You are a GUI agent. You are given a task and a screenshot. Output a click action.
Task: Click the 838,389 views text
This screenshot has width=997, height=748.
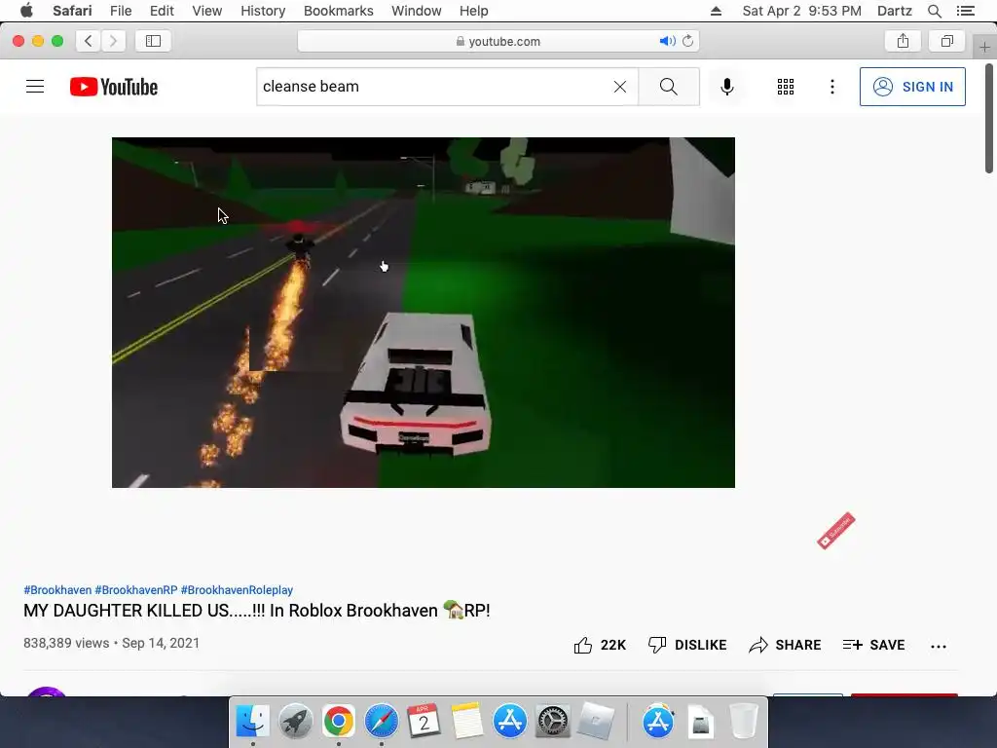coord(66,643)
